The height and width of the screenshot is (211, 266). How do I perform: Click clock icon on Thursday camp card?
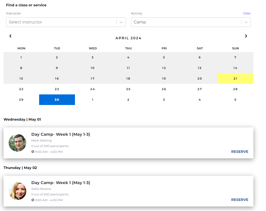pyautogui.click(x=33, y=200)
